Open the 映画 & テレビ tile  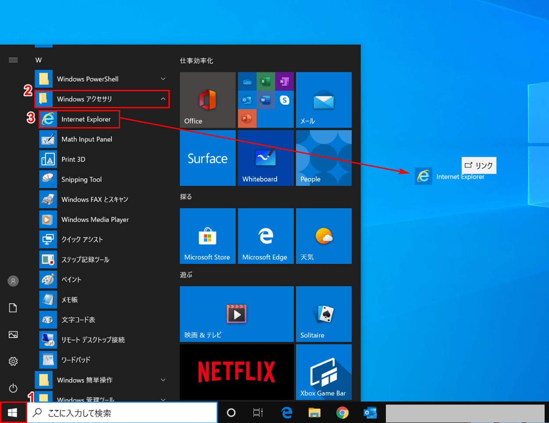click(237, 314)
